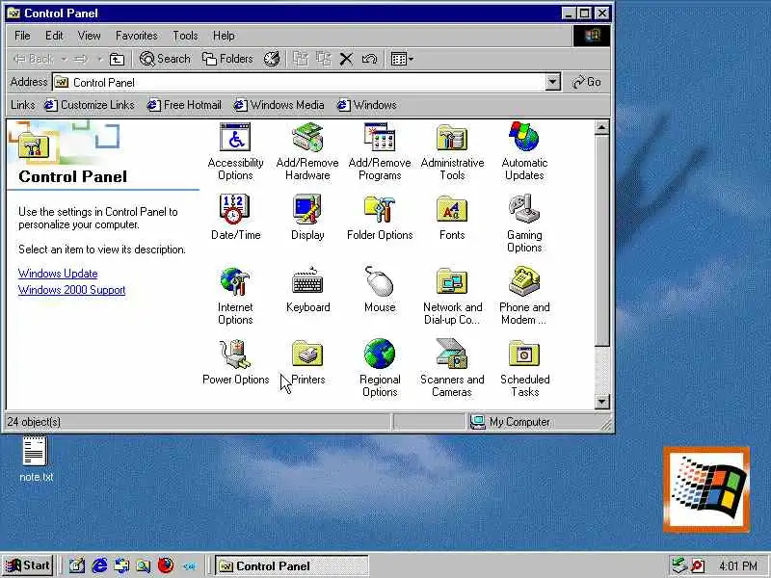Click the Delete X toolbar icon
Image resolution: width=771 pixels, height=578 pixels.
(x=346, y=60)
